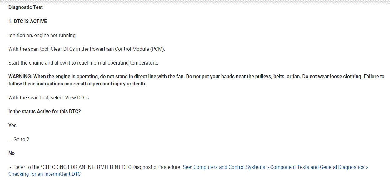Click the Component Tests and General Diagnostics link text
Viewport: 390px width, 182px height.
(317, 167)
